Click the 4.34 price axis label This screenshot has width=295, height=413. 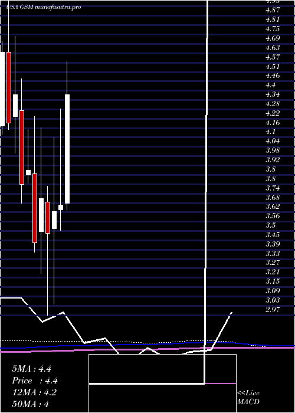click(273, 94)
